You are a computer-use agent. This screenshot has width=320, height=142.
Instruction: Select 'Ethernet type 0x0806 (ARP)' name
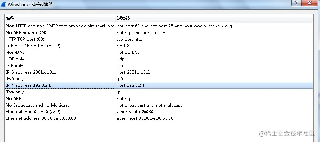tap(33, 112)
